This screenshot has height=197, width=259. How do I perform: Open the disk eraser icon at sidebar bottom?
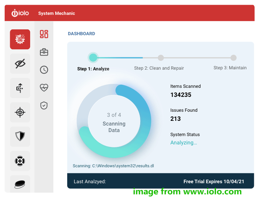pyautogui.click(x=20, y=184)
